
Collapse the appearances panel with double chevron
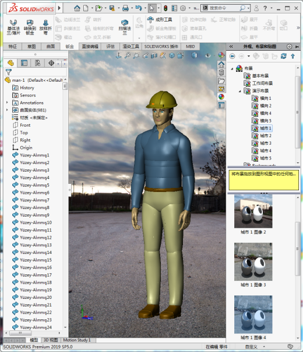(231, 47)
